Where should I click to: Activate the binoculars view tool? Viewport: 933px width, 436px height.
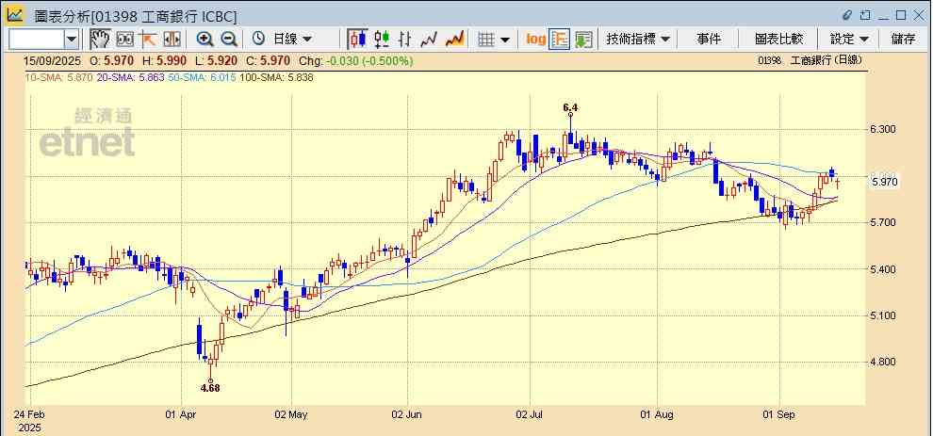(x=124, y=40)
